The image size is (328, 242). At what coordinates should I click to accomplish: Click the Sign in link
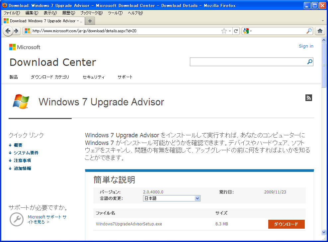click(306, 46)
